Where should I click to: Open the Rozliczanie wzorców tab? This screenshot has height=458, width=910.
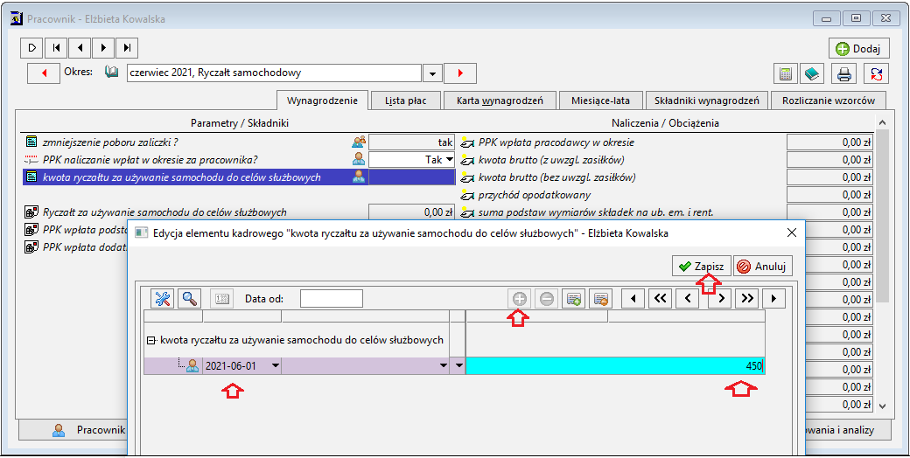(828, 101)
